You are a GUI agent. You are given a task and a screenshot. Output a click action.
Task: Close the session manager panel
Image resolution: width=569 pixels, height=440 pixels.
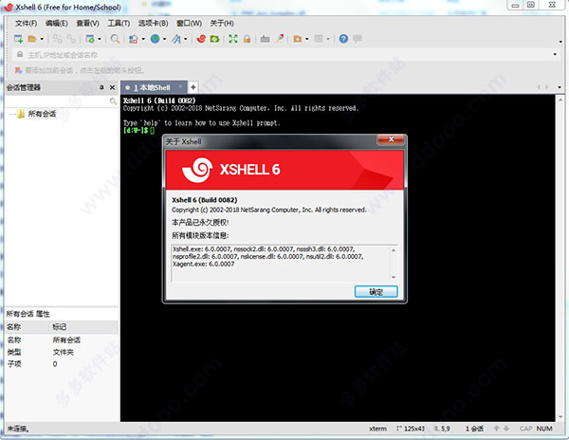(112, 87)
